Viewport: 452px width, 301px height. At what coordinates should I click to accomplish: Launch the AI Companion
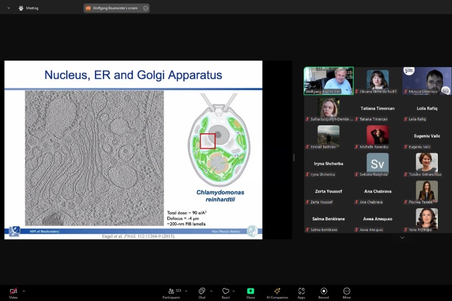pos(277,291)
